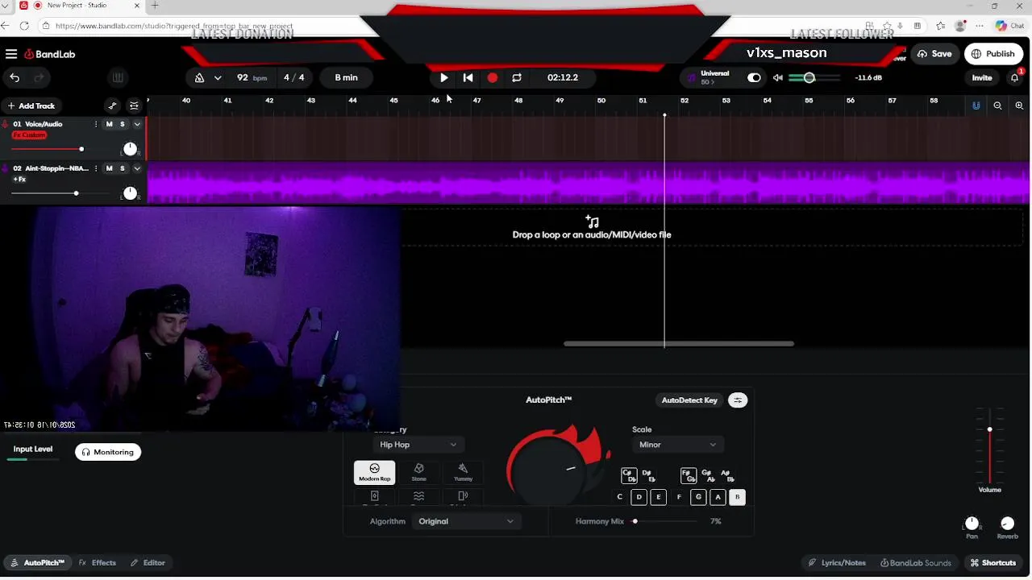
Task: Toggle the Universal preset switch
Action: [754, 77]
